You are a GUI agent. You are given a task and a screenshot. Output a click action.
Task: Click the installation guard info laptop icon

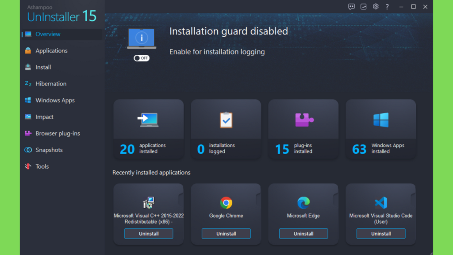point(142,39)
